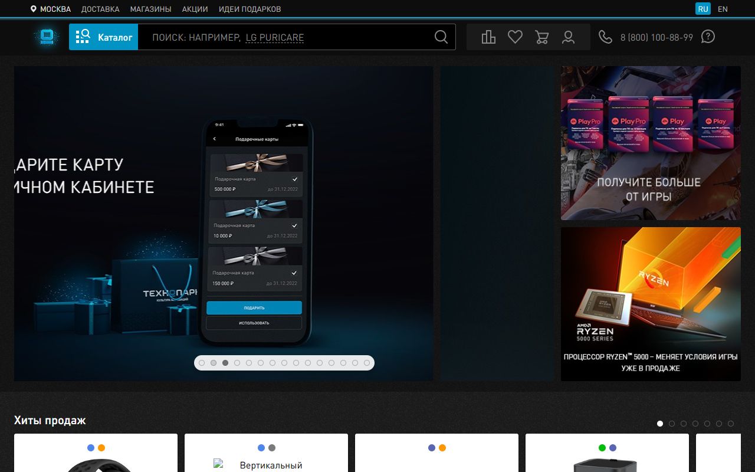This screenshot has height=472, width=755.
Task: Select fourth dot of main banner slider
Action: tap(237, 363)
